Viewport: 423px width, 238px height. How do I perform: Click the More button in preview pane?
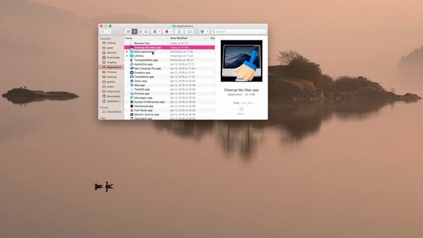click(x=241, y=110)
